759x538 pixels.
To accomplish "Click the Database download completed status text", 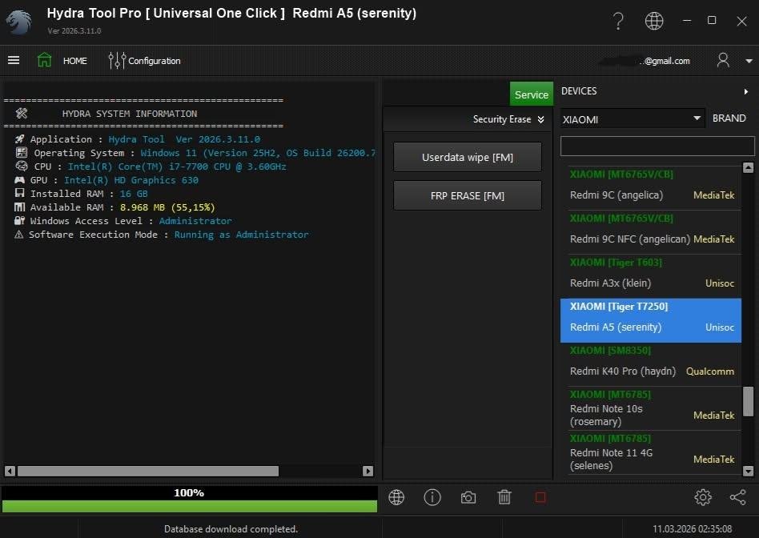I will [231, 529].
